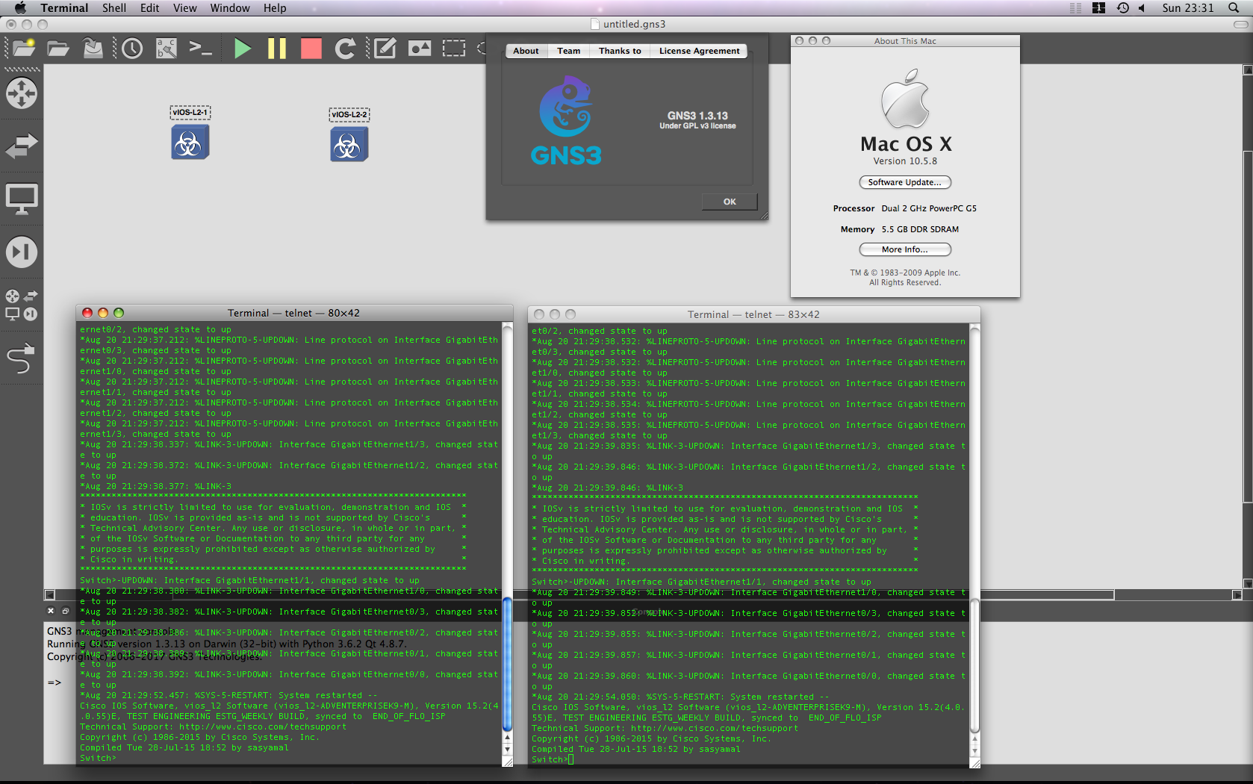Click vIOS-L2-1 node label
The width and height of the screenshot is (1253, 784).
coord(190,113)
